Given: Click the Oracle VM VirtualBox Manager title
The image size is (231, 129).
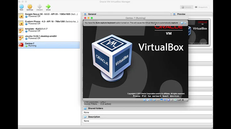Looking at the screenshot, I should pyautogui.click(x=115, y=2).
